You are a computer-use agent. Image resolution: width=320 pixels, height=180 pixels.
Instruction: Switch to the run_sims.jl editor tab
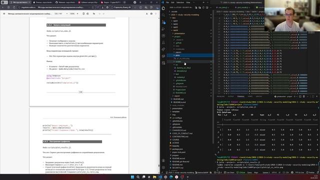(x=223, y=7)
